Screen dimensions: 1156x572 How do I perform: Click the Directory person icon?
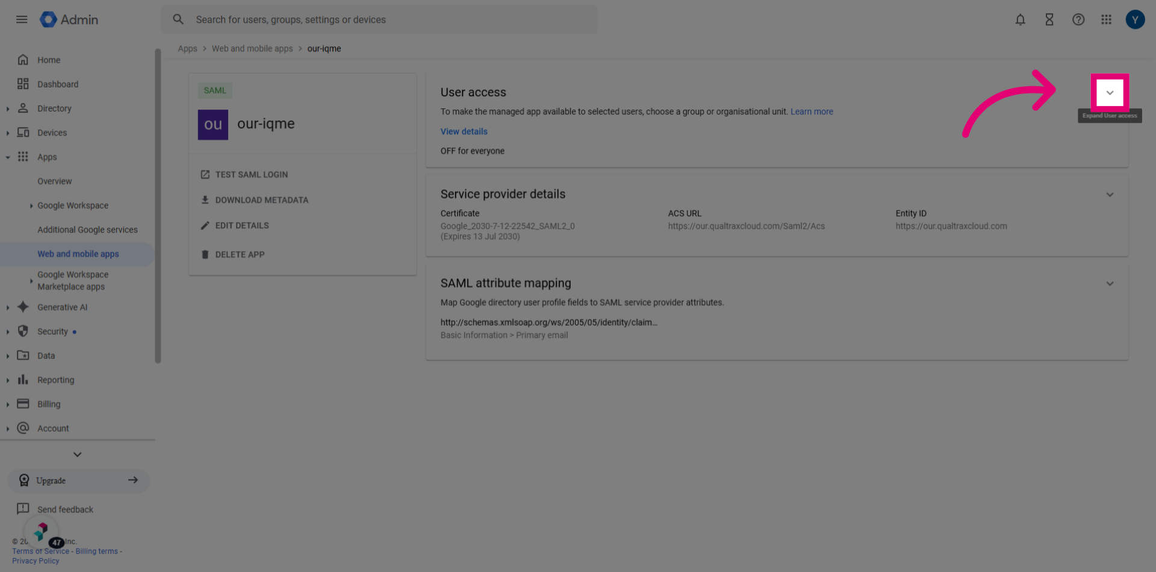click(x=23, y=108)
